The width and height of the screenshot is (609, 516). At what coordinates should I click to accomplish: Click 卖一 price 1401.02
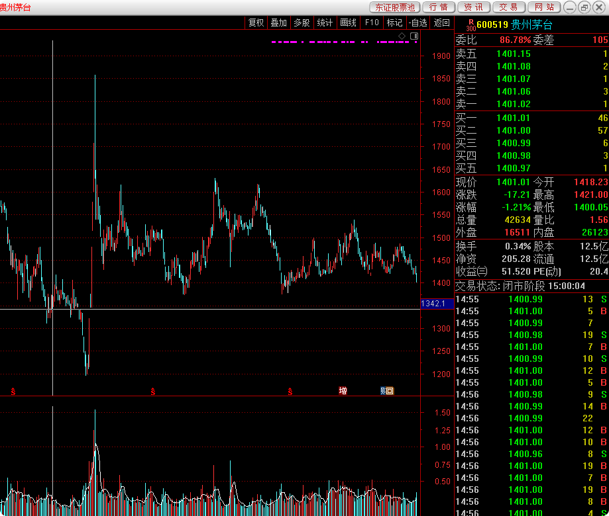pyautogui.click(x=513, y=104)
